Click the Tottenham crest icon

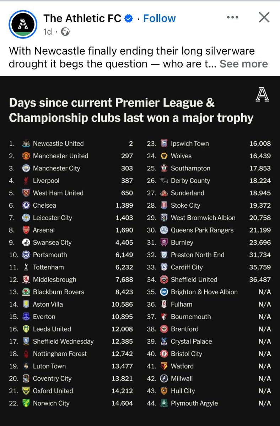click(x=26, y=267)
